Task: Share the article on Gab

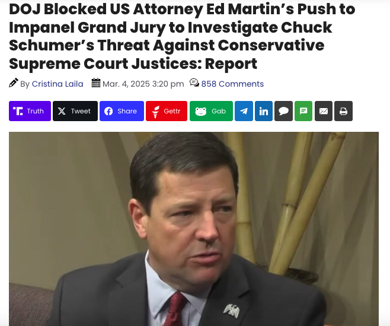Action: pyautogui.click(x=211, y=111)
